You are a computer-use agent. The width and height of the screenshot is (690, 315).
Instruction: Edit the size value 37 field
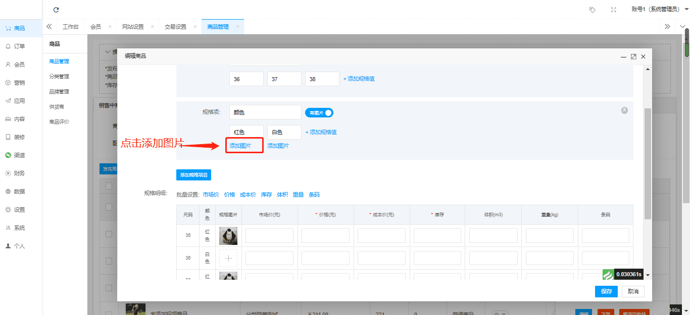point(284,79)
